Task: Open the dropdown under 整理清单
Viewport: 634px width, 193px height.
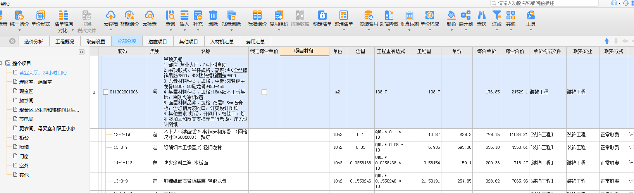Action: tap(344, 30)
